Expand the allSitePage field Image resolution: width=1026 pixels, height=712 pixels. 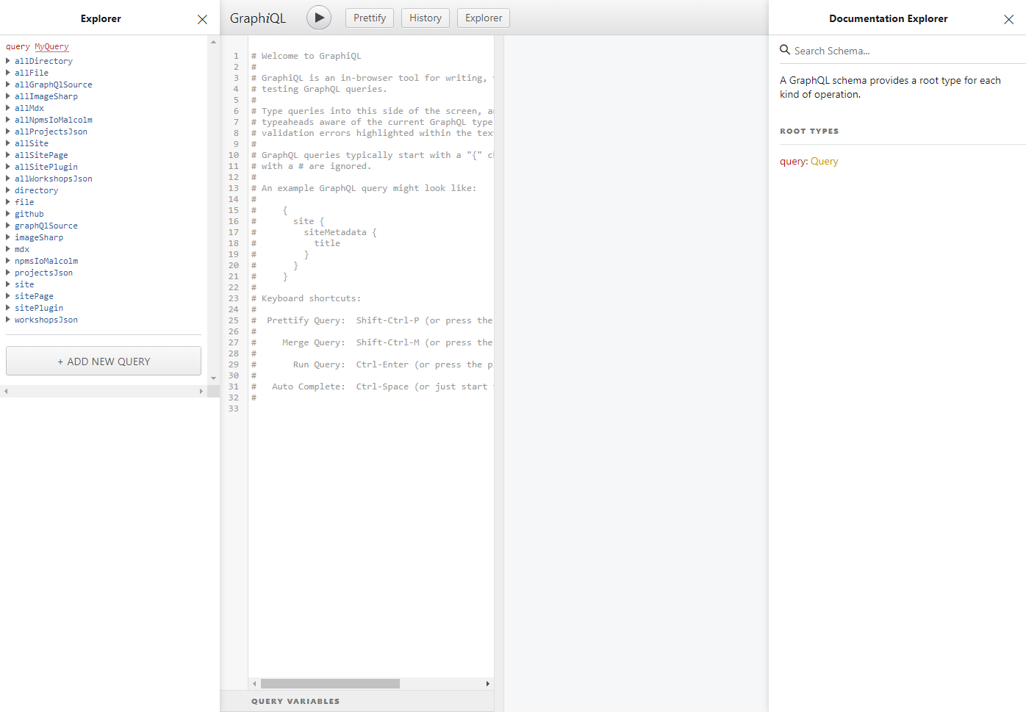click(x=37, y=155)
